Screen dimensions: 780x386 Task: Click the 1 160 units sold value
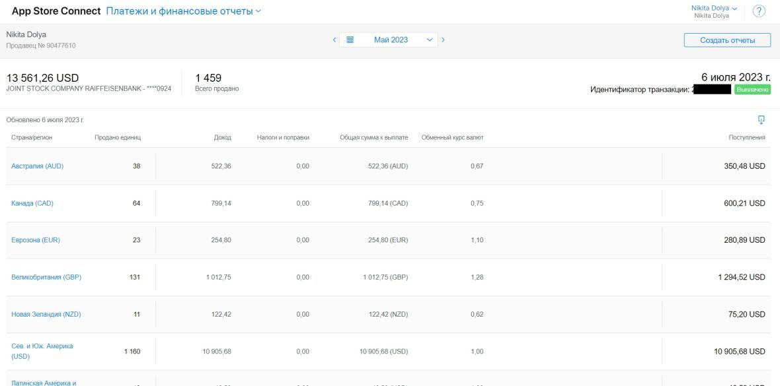(x=132, y=351)
